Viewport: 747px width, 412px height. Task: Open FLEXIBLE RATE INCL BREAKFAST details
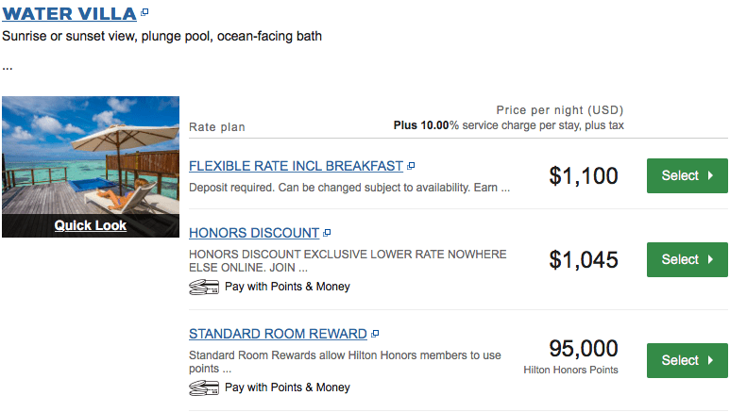(296, 166)
